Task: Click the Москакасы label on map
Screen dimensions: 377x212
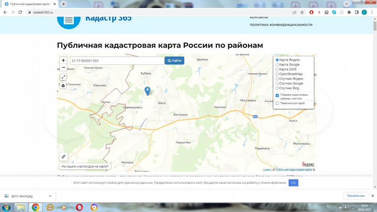Action: [248, 100]
